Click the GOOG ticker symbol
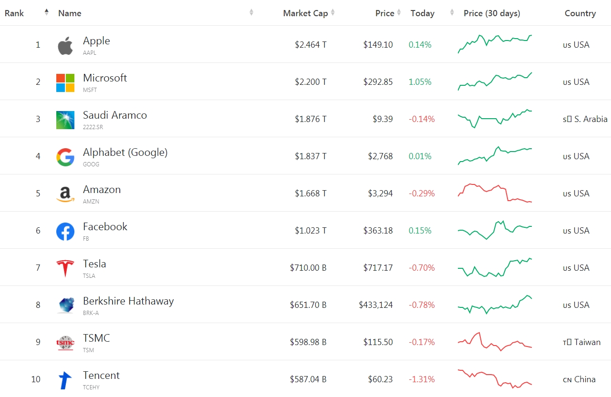The image size is (611, 397). pos(91,164)
